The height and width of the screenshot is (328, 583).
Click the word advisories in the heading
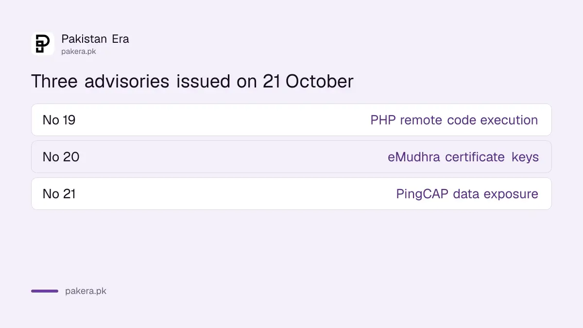pos(127,81)
